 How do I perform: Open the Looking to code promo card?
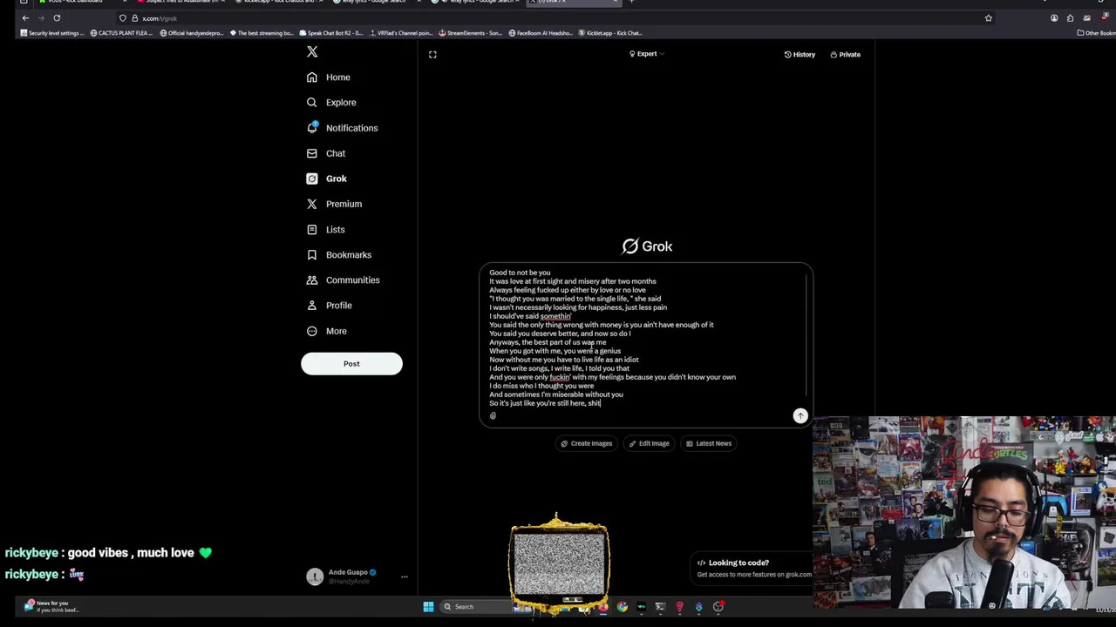pyautogui.click(x=753, y=568)
